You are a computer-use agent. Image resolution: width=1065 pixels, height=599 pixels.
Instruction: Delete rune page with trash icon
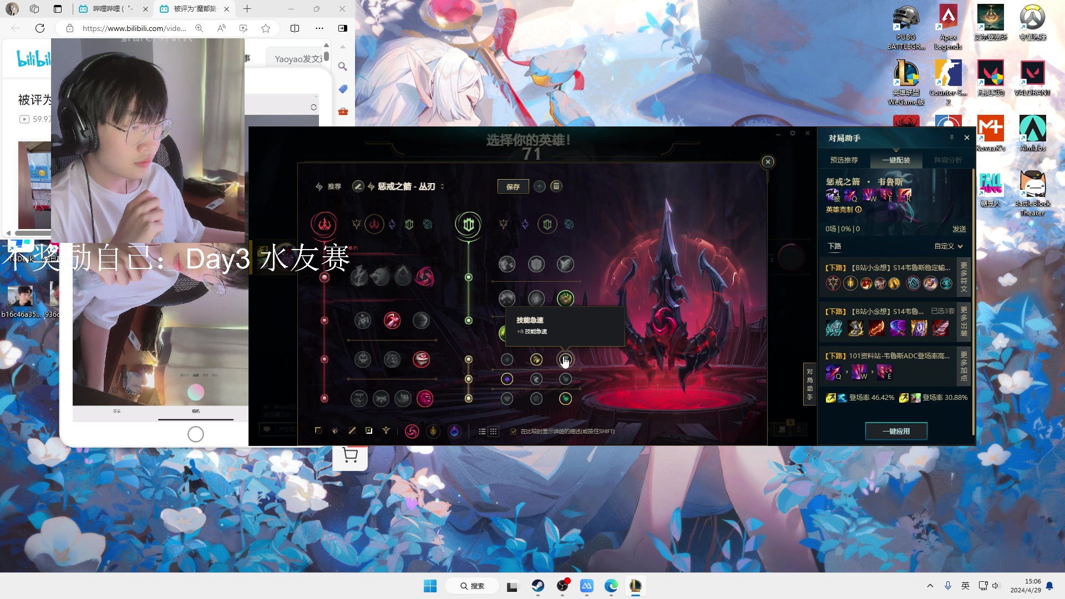tap(556, 186)
